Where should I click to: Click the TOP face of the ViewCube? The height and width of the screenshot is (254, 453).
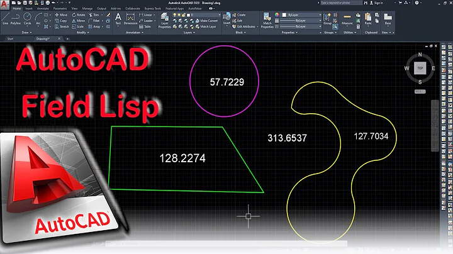(420, 68)
